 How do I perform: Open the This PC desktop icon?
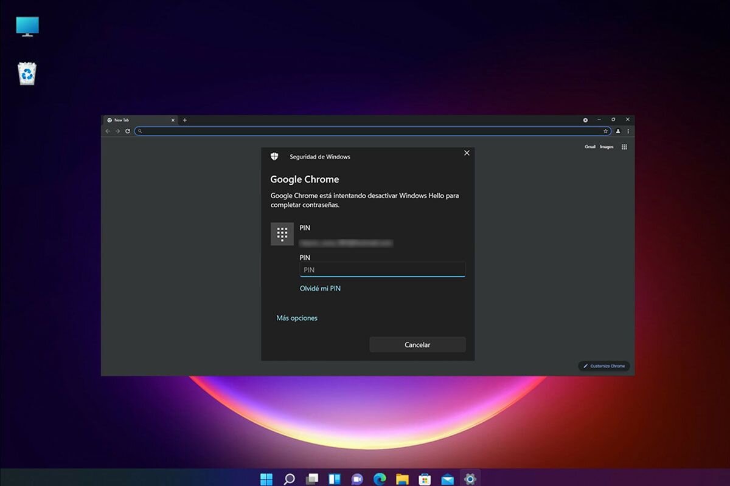coord(27,26)
